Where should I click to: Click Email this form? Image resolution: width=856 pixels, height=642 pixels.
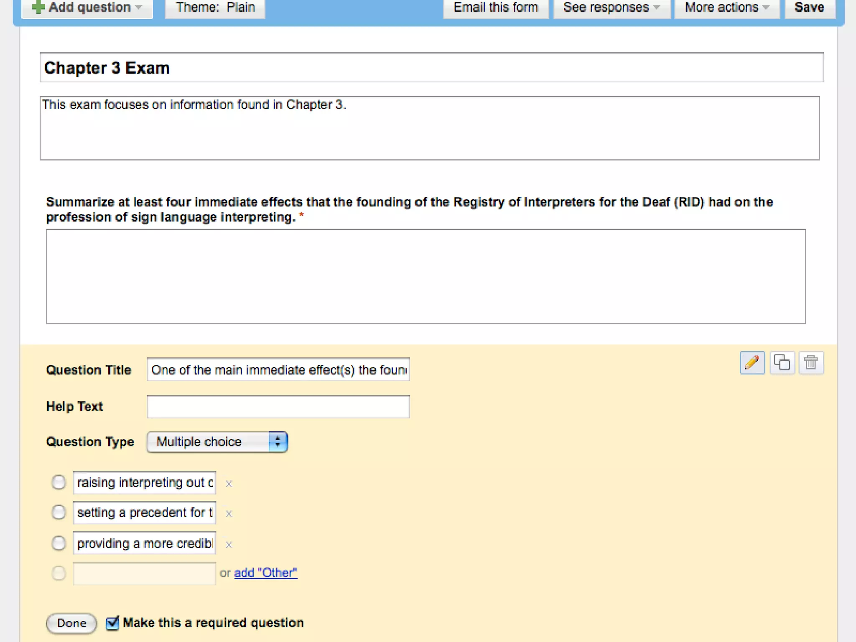click(x=496, y=8)
